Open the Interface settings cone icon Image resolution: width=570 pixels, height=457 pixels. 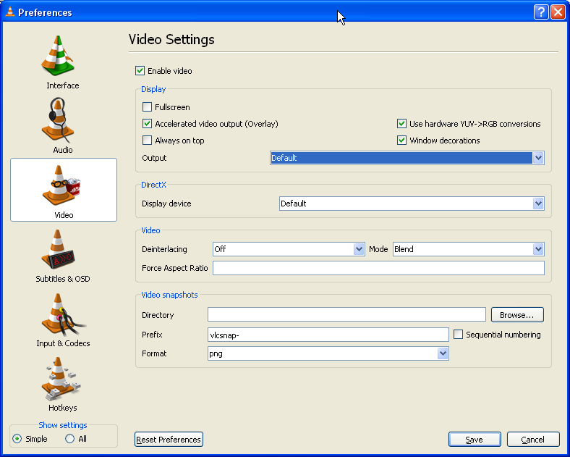click(x=58, y=56)
